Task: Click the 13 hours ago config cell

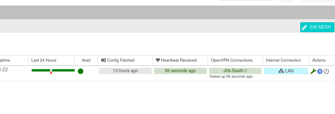Action: pyautogui.click(x=125, y=71)
